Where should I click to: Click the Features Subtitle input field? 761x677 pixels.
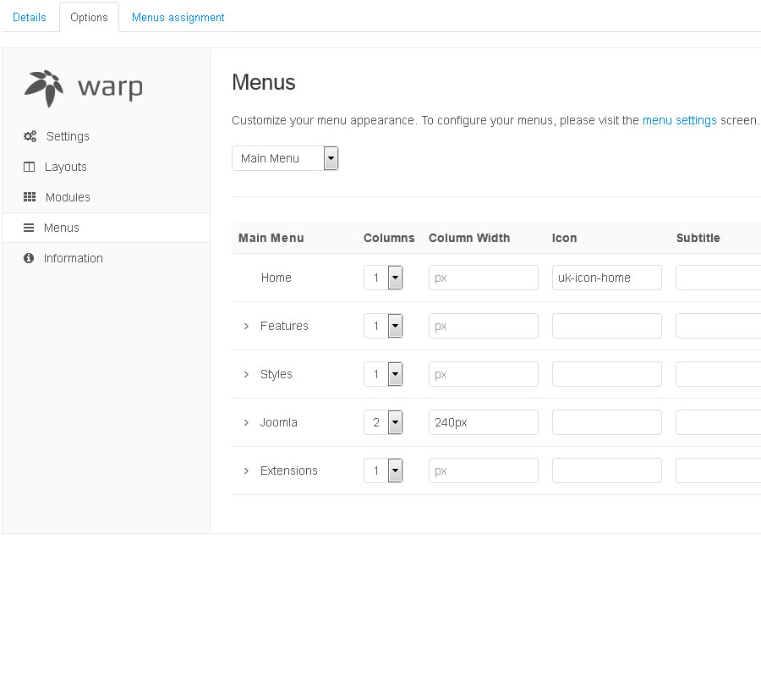(717, 326)
